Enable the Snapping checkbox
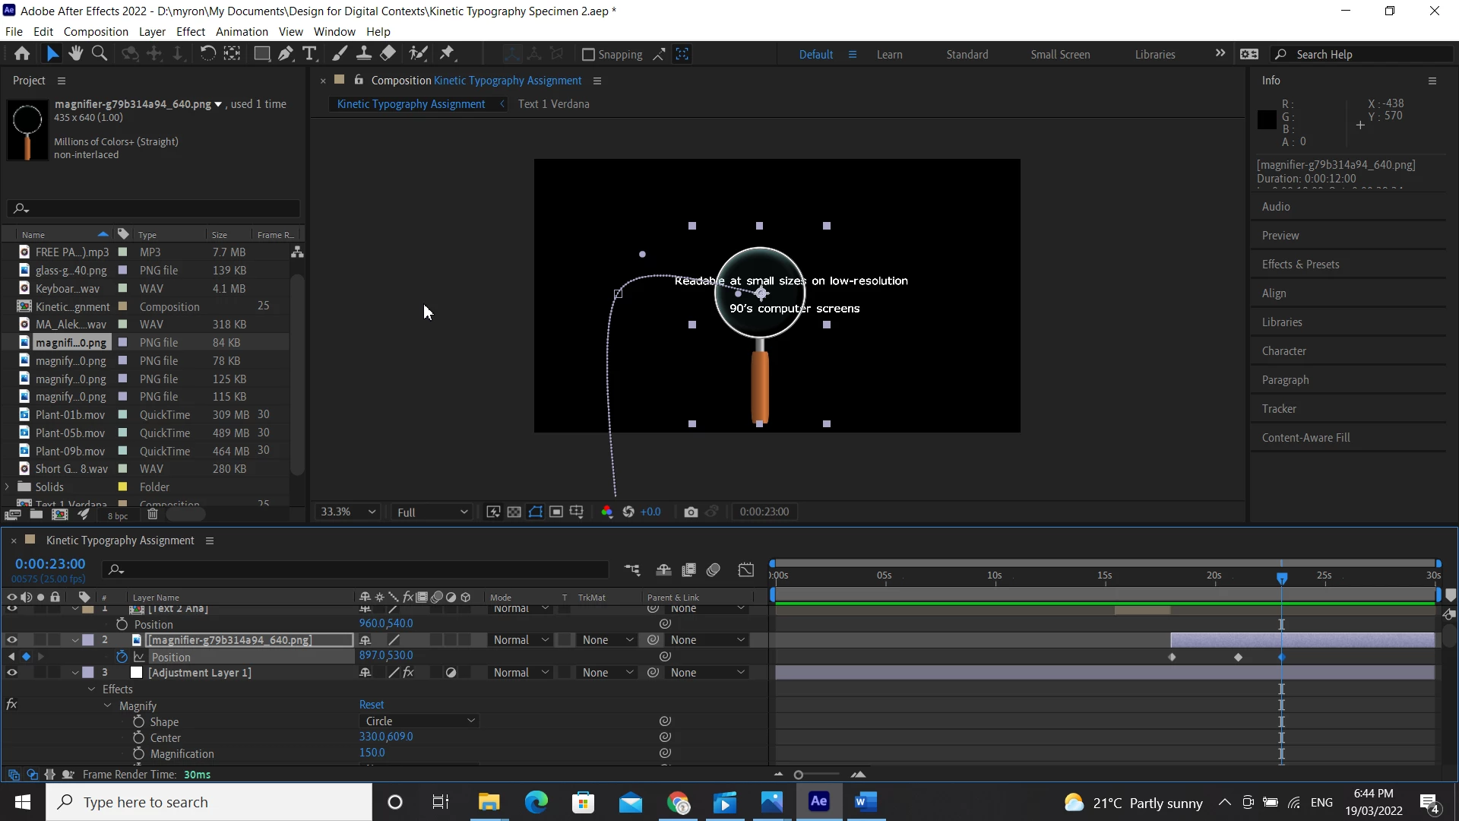The width and height of the screenshot is (1459, 821). tap(587, 54)
